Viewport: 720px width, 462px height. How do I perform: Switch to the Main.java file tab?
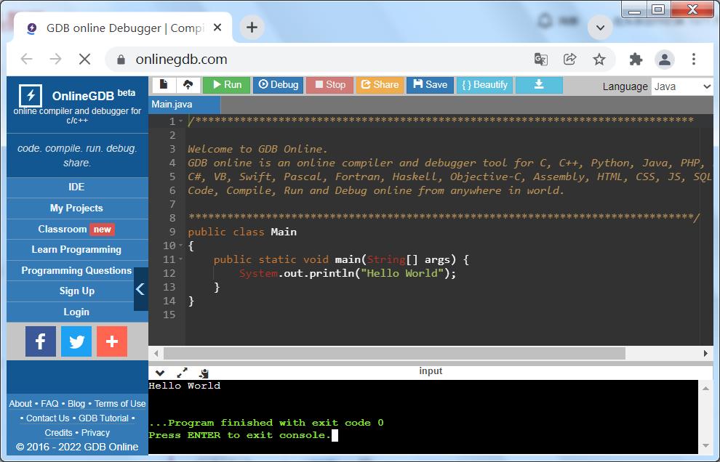(x=172, y=105)
